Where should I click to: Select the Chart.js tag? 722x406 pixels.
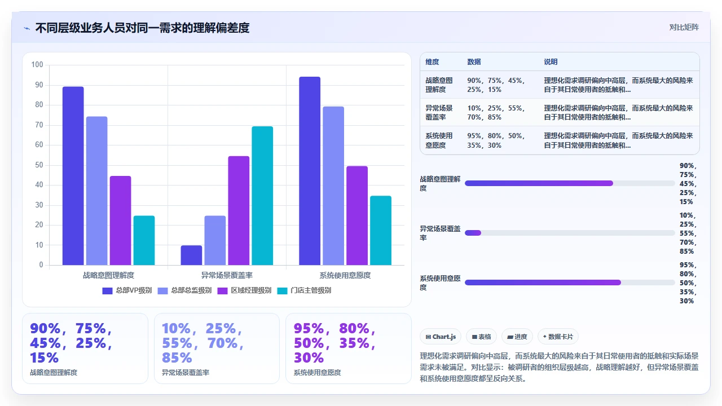click(441, 337)
